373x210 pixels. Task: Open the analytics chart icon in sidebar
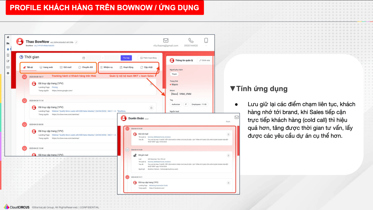8,43
